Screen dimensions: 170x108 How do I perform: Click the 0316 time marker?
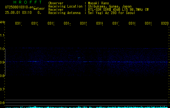100,23
